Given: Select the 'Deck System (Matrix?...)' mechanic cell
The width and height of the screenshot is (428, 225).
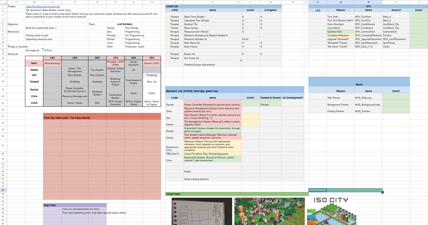Looking at the screenshot, I should point(212,116).
